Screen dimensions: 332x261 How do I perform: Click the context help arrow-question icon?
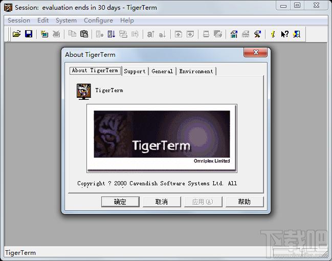(x=285, y=34)
